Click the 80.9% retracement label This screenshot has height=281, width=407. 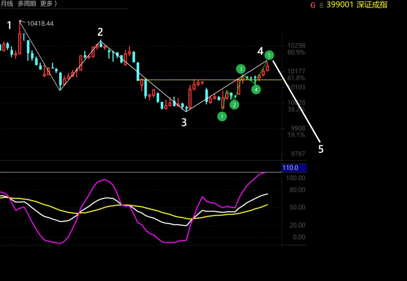[296, 52]
